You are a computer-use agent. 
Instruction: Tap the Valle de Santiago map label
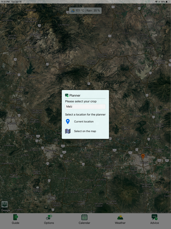point(52,198)
